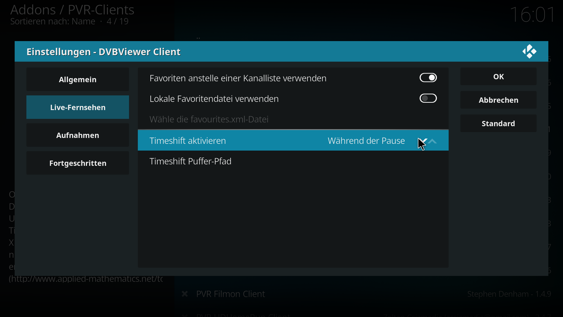The image size is (563, 317).
Task: Click the X icon next to PVR Filmon Client
Action: click(185, 294)
